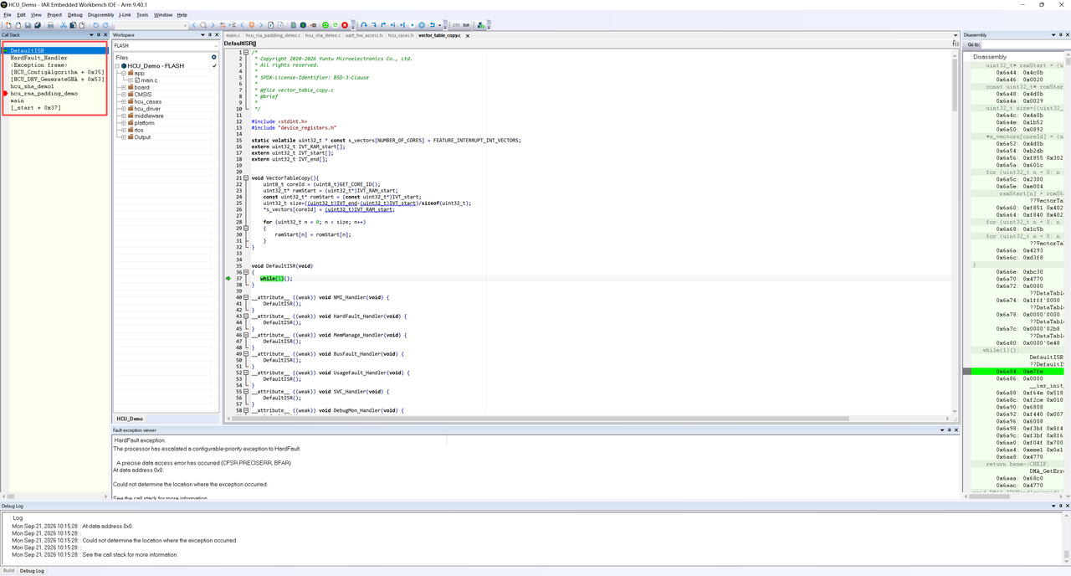Select main.c file in workspace tree
Screen dimensions: 1071x576
(x=148, y=80)
